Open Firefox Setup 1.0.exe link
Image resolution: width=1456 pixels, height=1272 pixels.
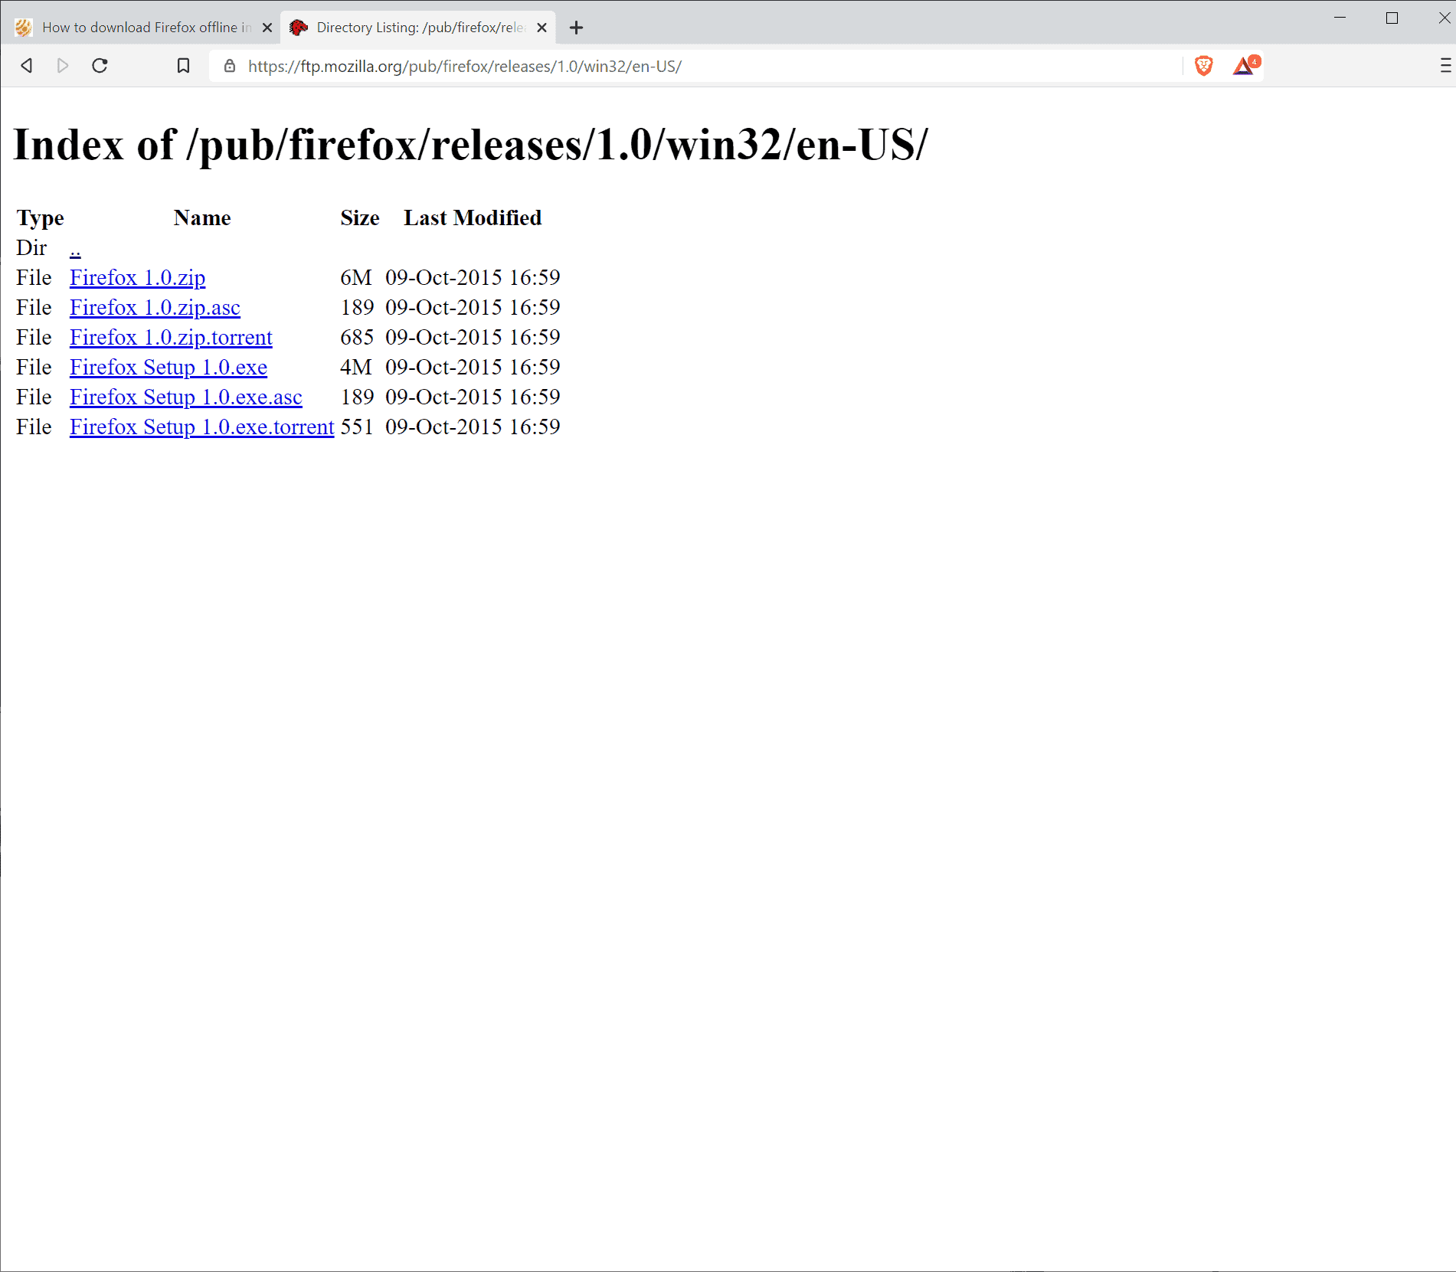[168, 368]
